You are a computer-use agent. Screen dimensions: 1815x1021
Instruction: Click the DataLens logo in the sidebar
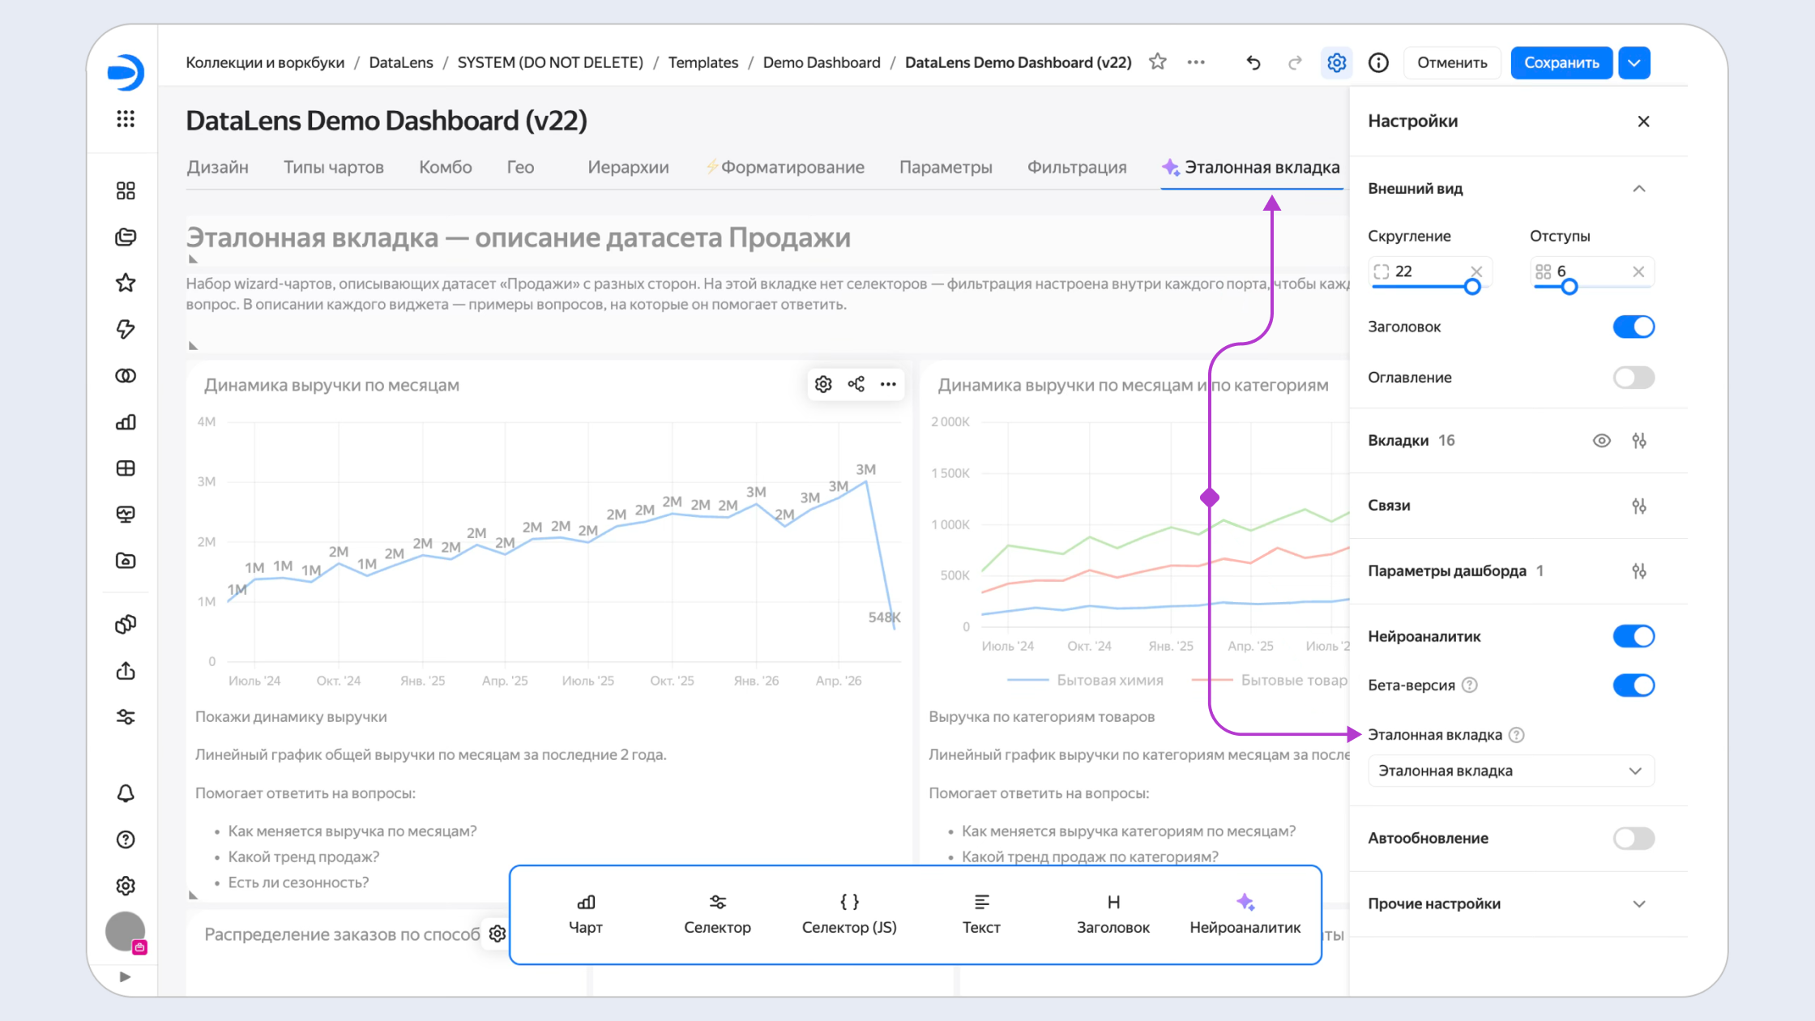tap(126, 72)
